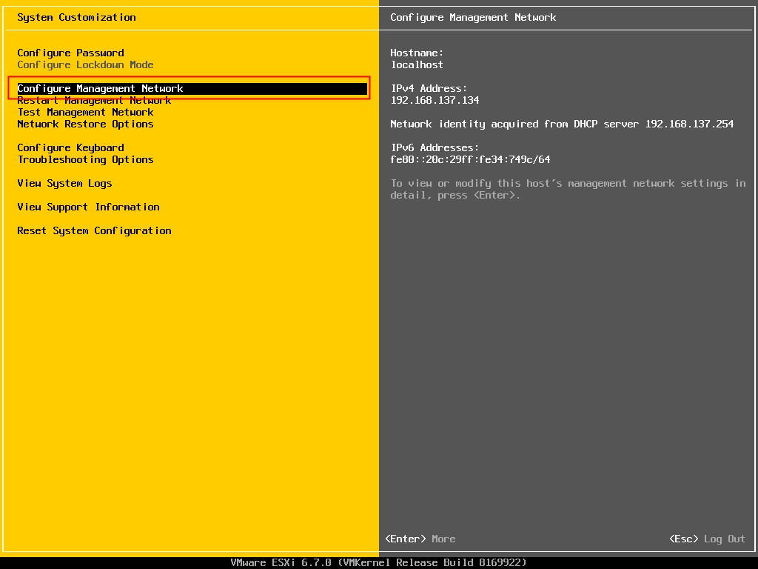
Task: Click the Hostname value localhost
Action: point(416,64)
